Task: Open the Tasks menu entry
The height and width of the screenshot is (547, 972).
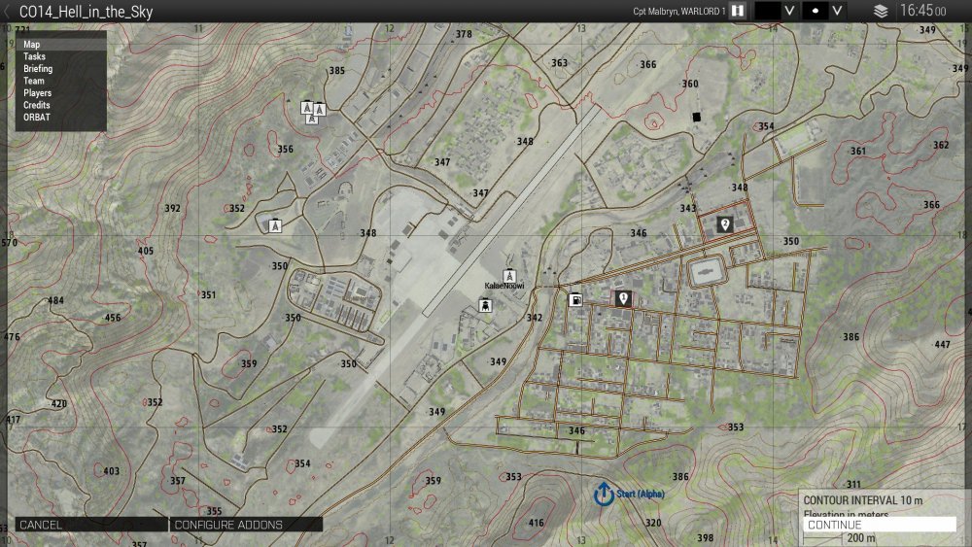Action: click(34, 57)
